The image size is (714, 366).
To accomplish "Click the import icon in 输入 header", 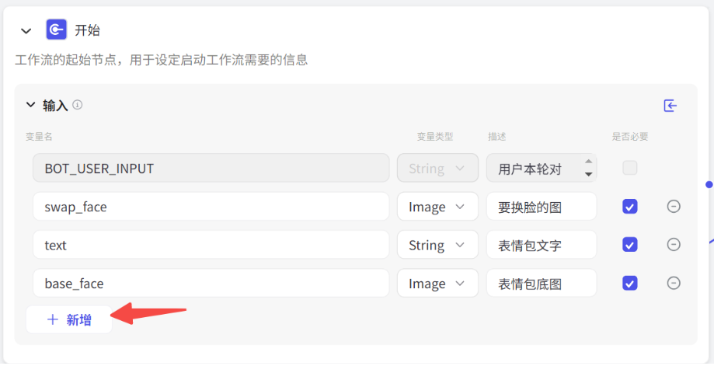I will pyautogui.click(x=670, y=106).
